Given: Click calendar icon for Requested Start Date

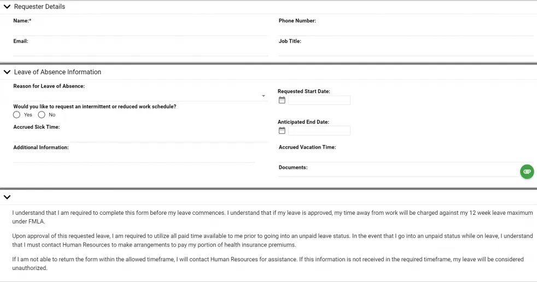Looking at the screenshot, I should tap(282, 100).
